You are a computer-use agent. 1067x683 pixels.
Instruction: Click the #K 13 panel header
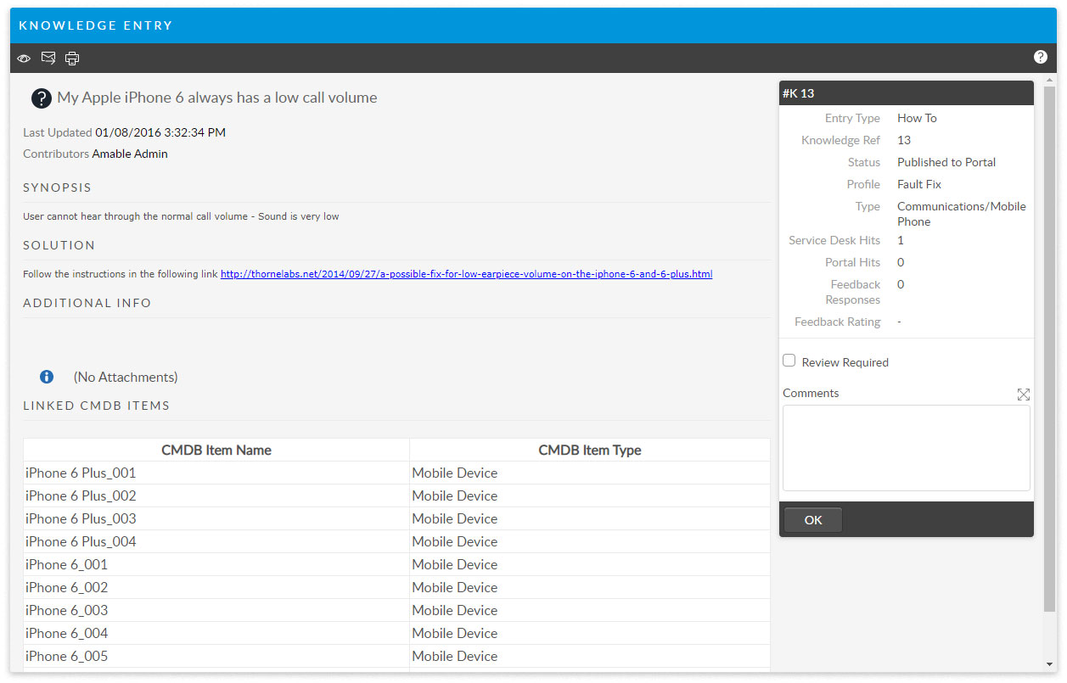[907, 93]
